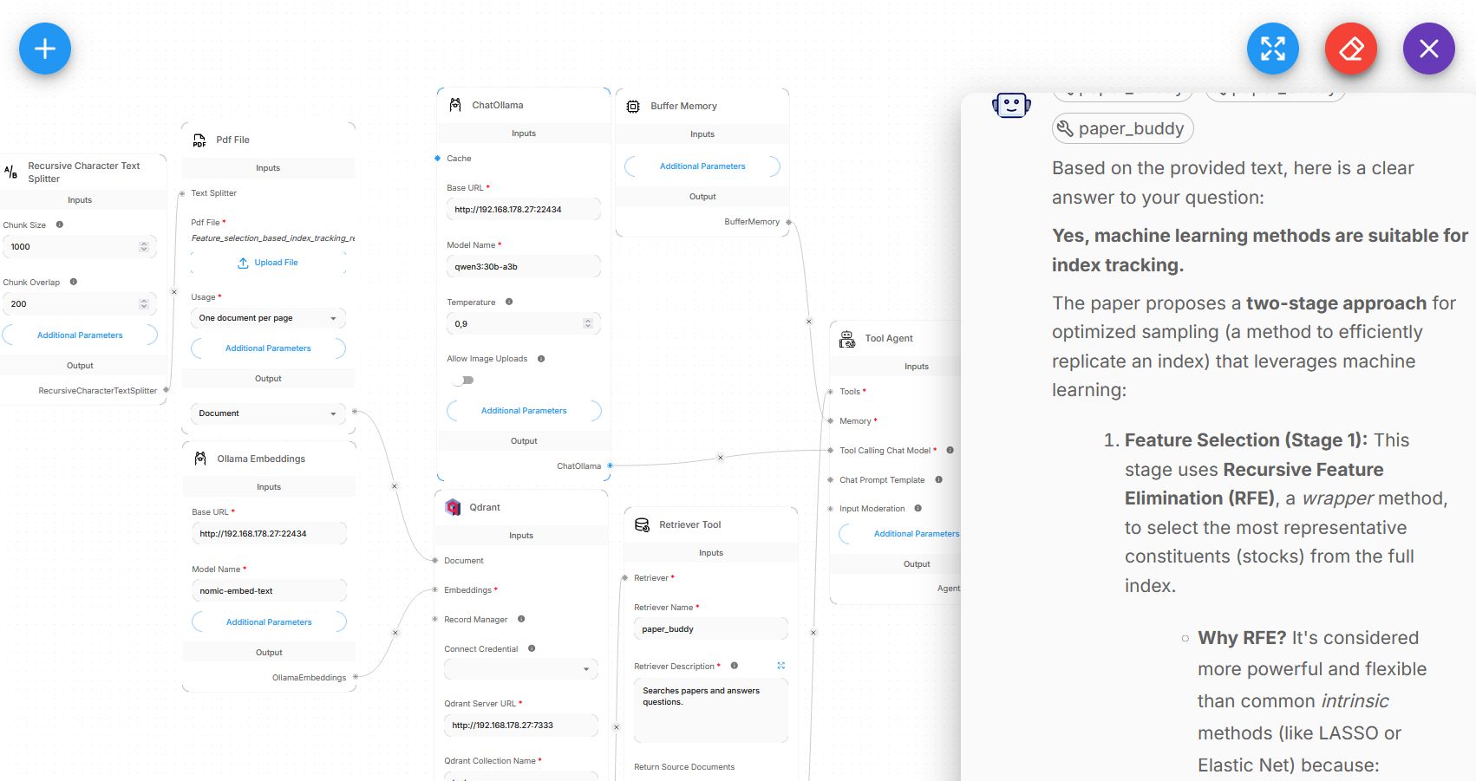Open the Usage dropdown in Pdf File
The height and width of the screenshot is (781, 1476).
pyautogui.click(x=268, y=318)
